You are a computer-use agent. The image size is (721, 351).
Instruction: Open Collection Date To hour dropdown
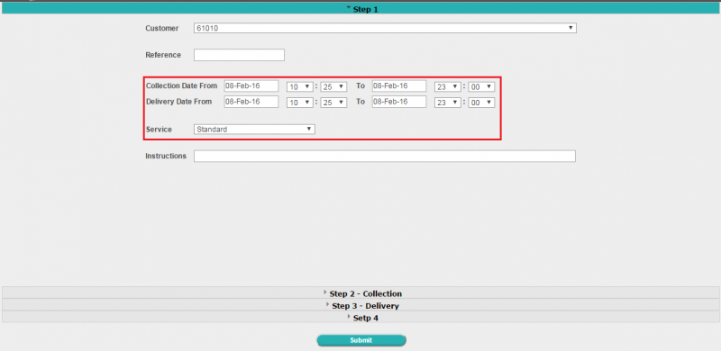pos(448,86)
